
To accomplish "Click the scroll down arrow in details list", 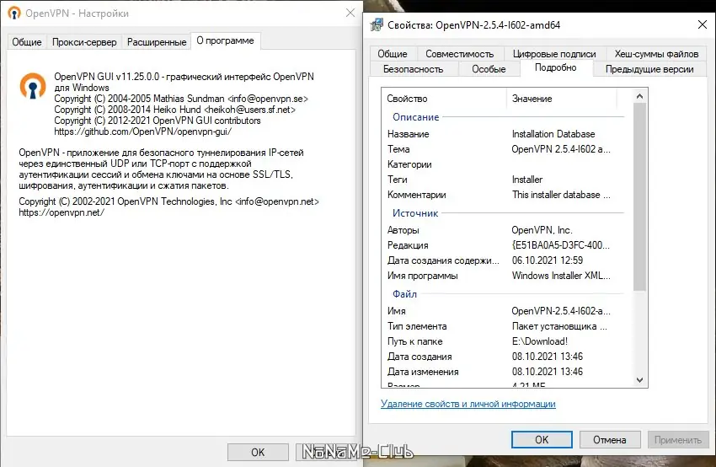I will 639,380.
